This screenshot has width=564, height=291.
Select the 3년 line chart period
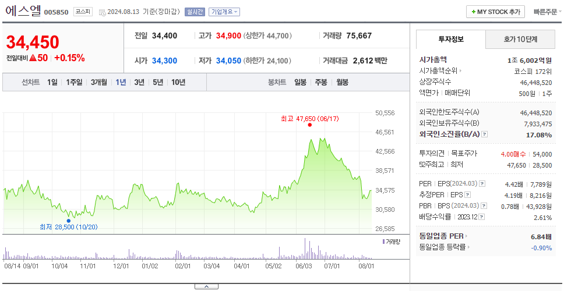click(x=139, y=82)
